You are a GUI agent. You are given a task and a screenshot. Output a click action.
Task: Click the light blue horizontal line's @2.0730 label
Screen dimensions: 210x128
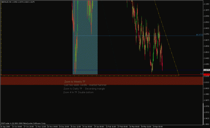[x=200, y=35]
